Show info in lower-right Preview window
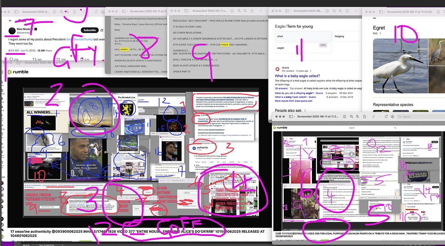 point(344,117)
